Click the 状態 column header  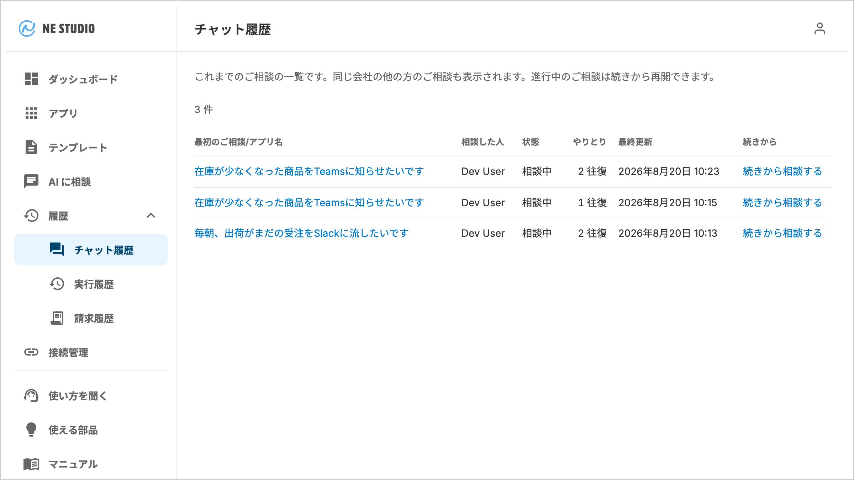pyautogui.click(x=531, y=142)
